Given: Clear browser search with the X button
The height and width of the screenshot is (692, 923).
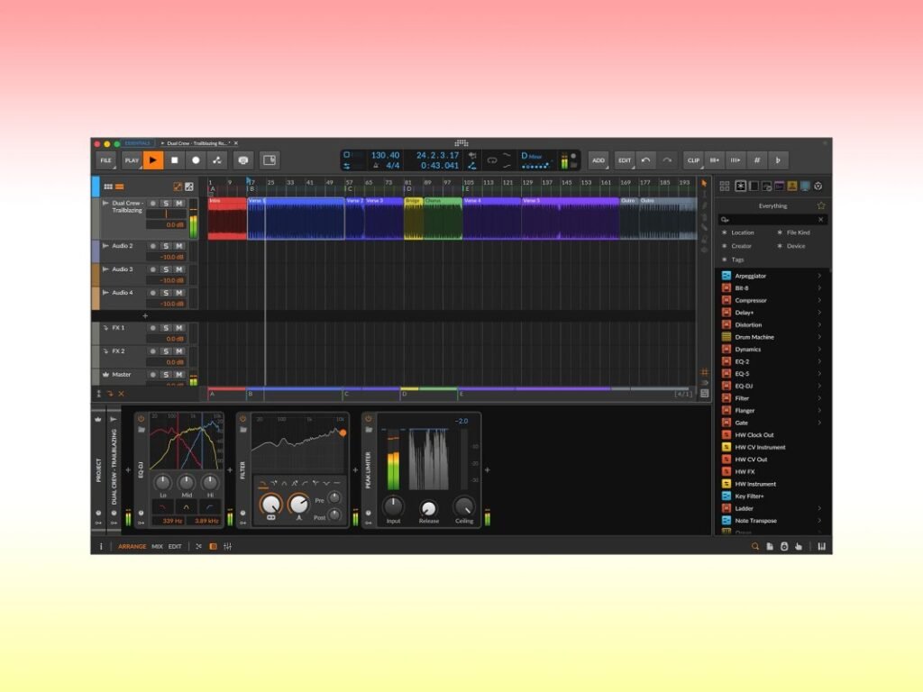Looking at the screenshot, I should (821, 220).
